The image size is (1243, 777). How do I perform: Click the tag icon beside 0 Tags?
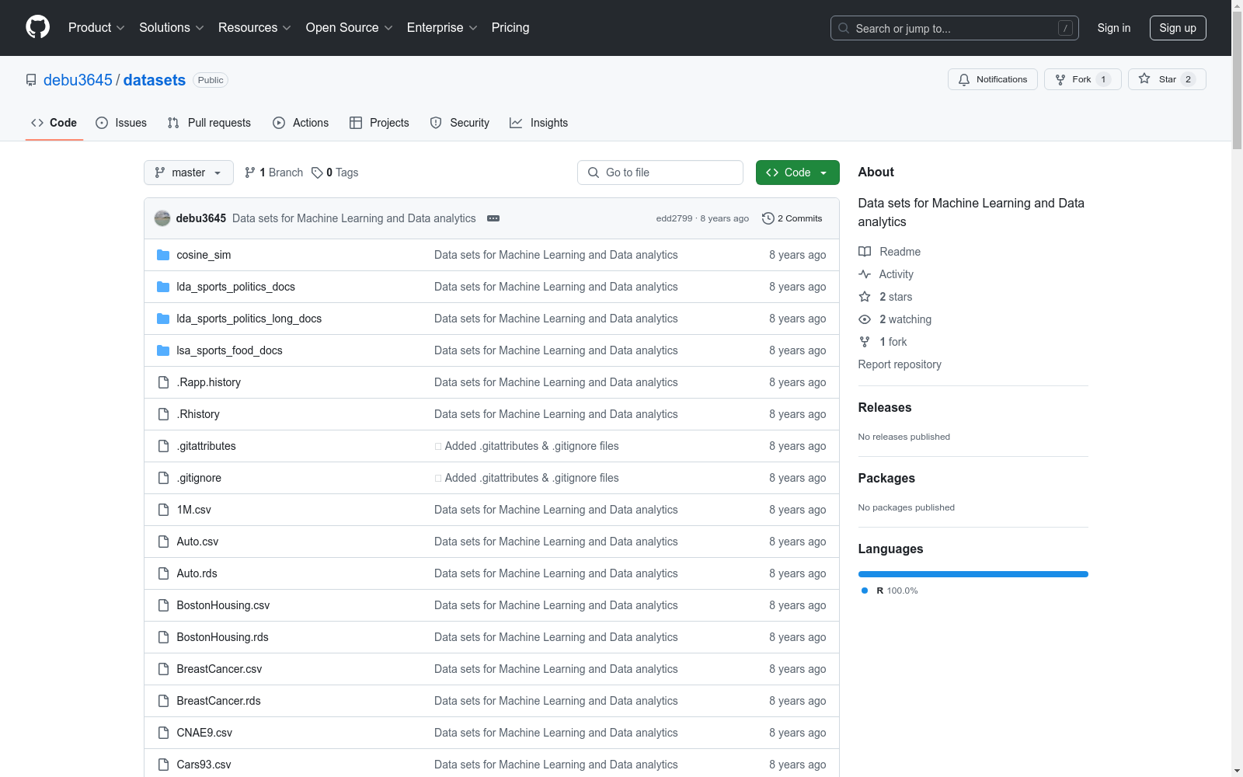pyautogui.click(x=317, y=172)
